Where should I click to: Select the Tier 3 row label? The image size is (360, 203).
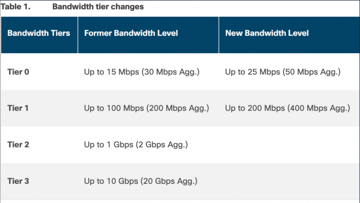pos(18,181)
